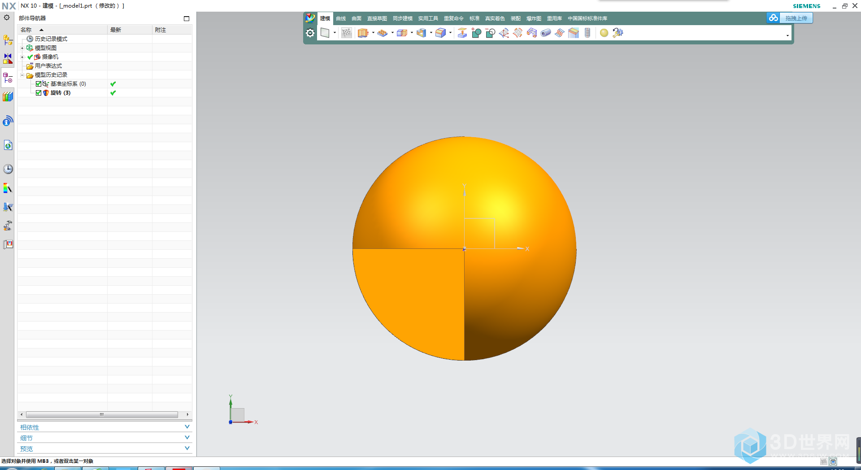Viewport: 861px width, 470px height.
Task: Select the Hole feature icon
Action: pos(382,33)
